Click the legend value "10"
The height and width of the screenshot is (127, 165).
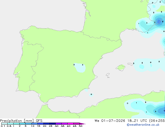pos(33,126)
